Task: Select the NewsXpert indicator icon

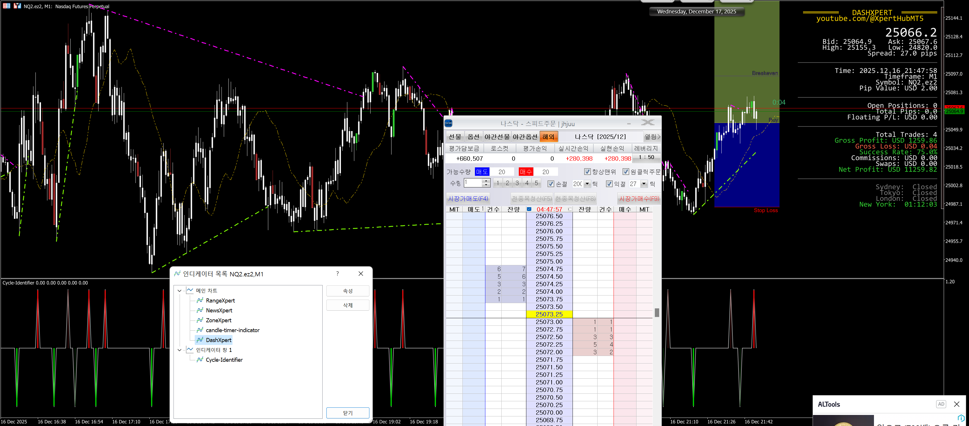Action: point(200,310)
